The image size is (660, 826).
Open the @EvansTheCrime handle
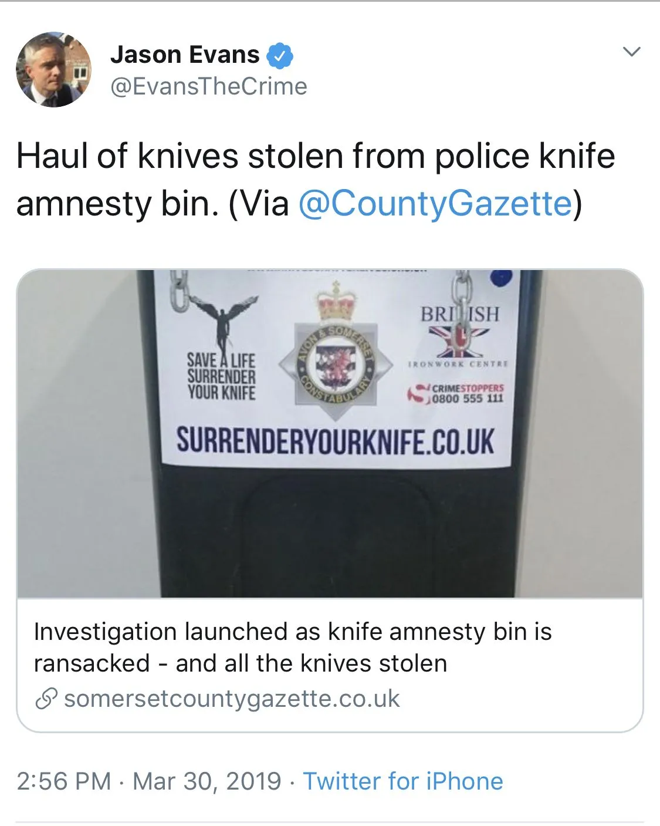point(208,87)
